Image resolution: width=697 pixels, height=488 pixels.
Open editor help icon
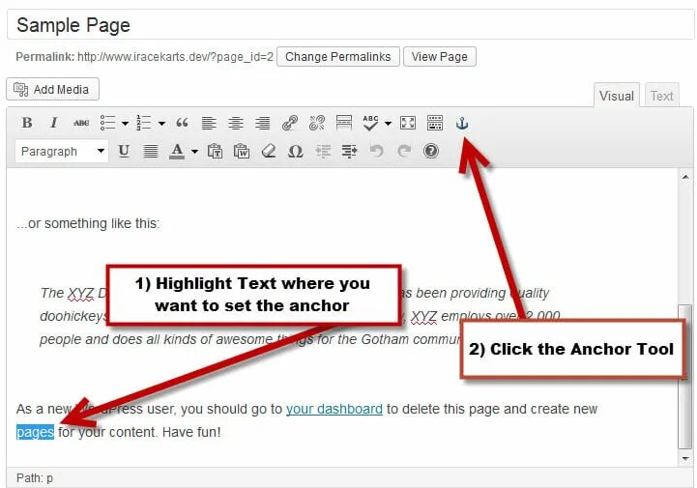point(431,151)
